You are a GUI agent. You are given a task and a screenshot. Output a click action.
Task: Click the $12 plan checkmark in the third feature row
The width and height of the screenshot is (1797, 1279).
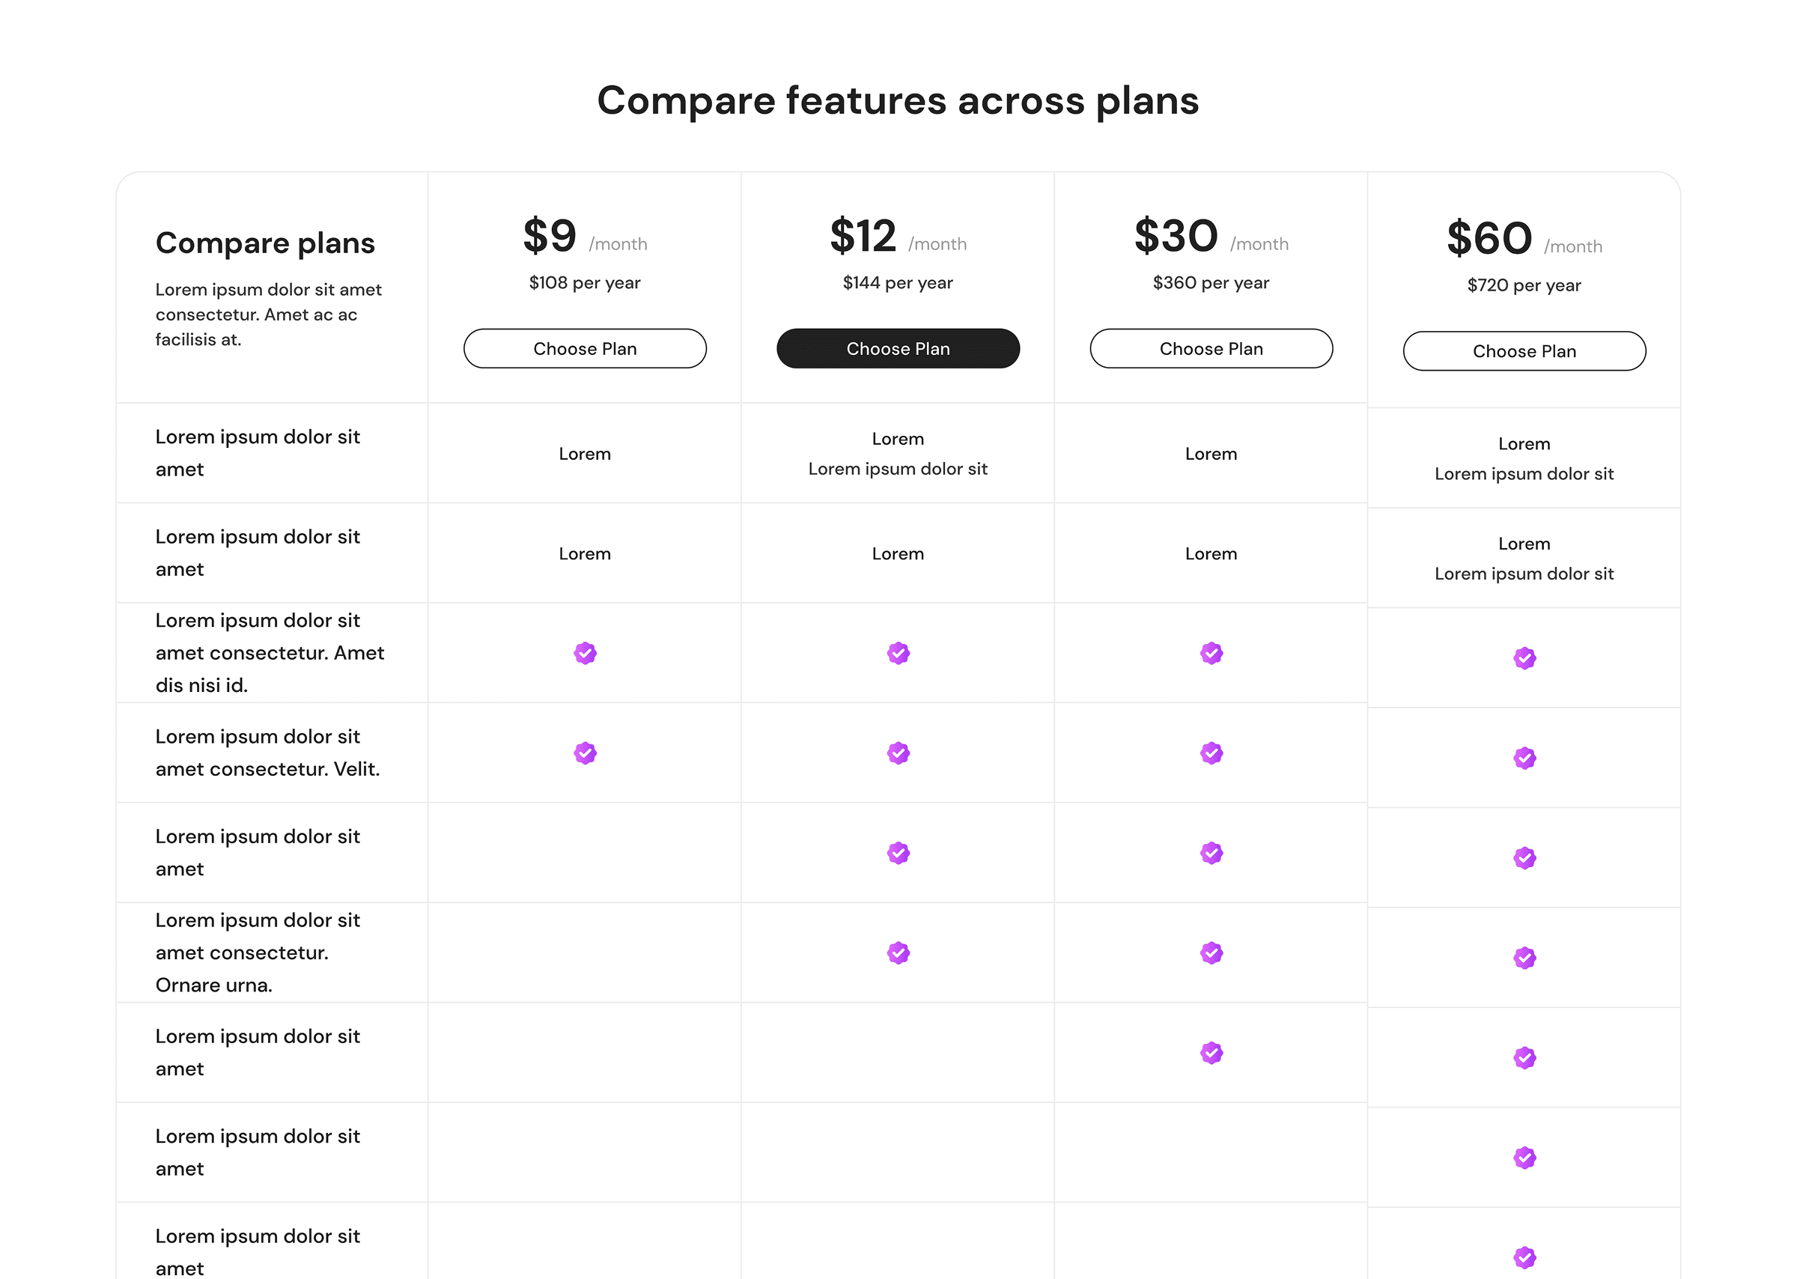coord(898,852)
